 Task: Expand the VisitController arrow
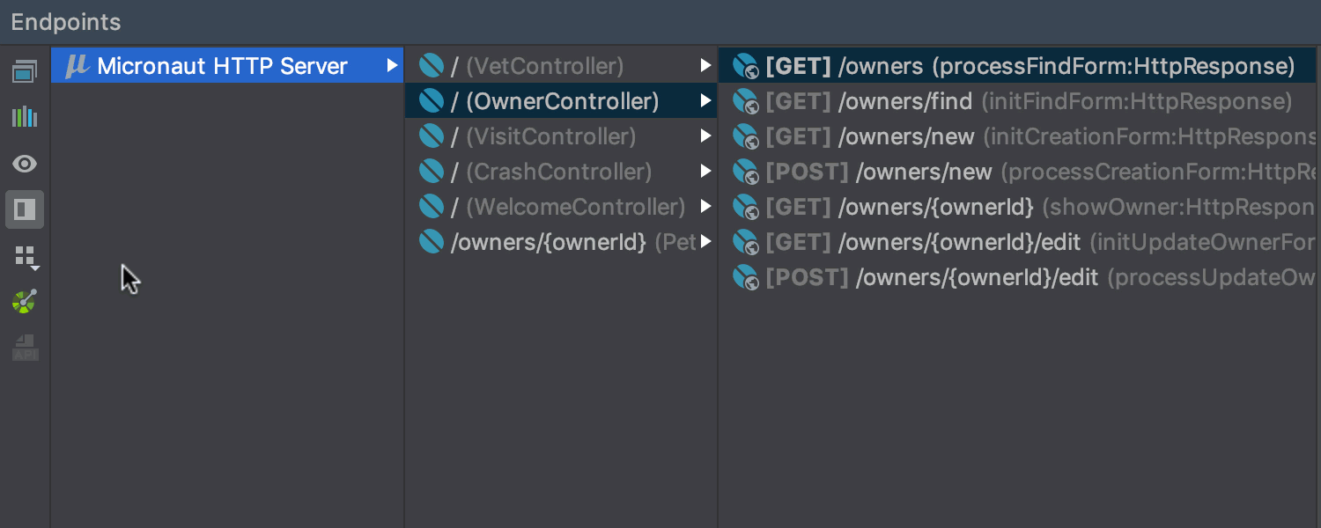tap(705, 136)
